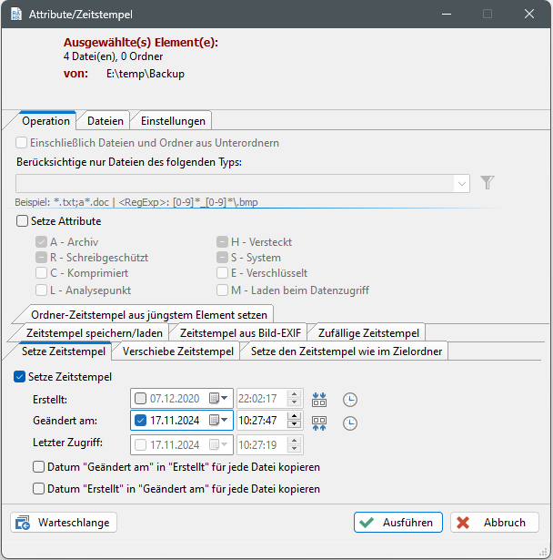The width and height of the screenshot is (553, 560).
Task: Click the copy-timestamp icon in the Erstellt row
Action: click(x=319, y=399)
